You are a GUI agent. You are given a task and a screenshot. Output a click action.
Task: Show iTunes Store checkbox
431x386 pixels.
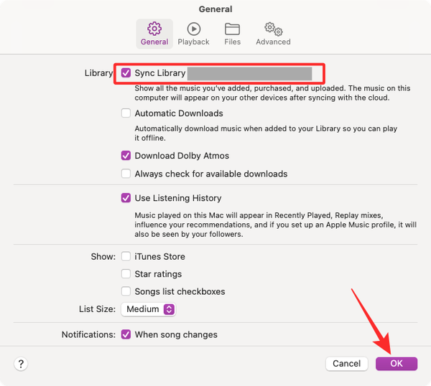[x=126, y=256]
